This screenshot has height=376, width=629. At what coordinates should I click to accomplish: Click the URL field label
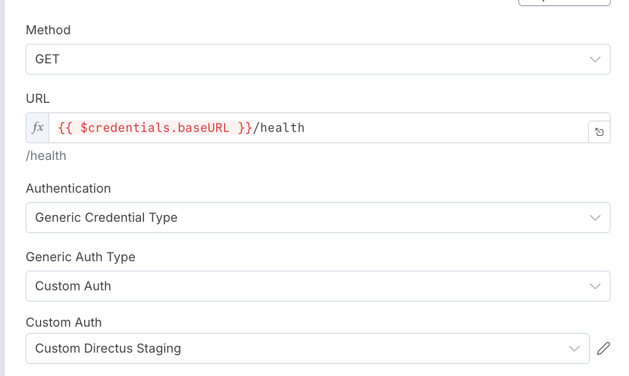coord(38,99)
